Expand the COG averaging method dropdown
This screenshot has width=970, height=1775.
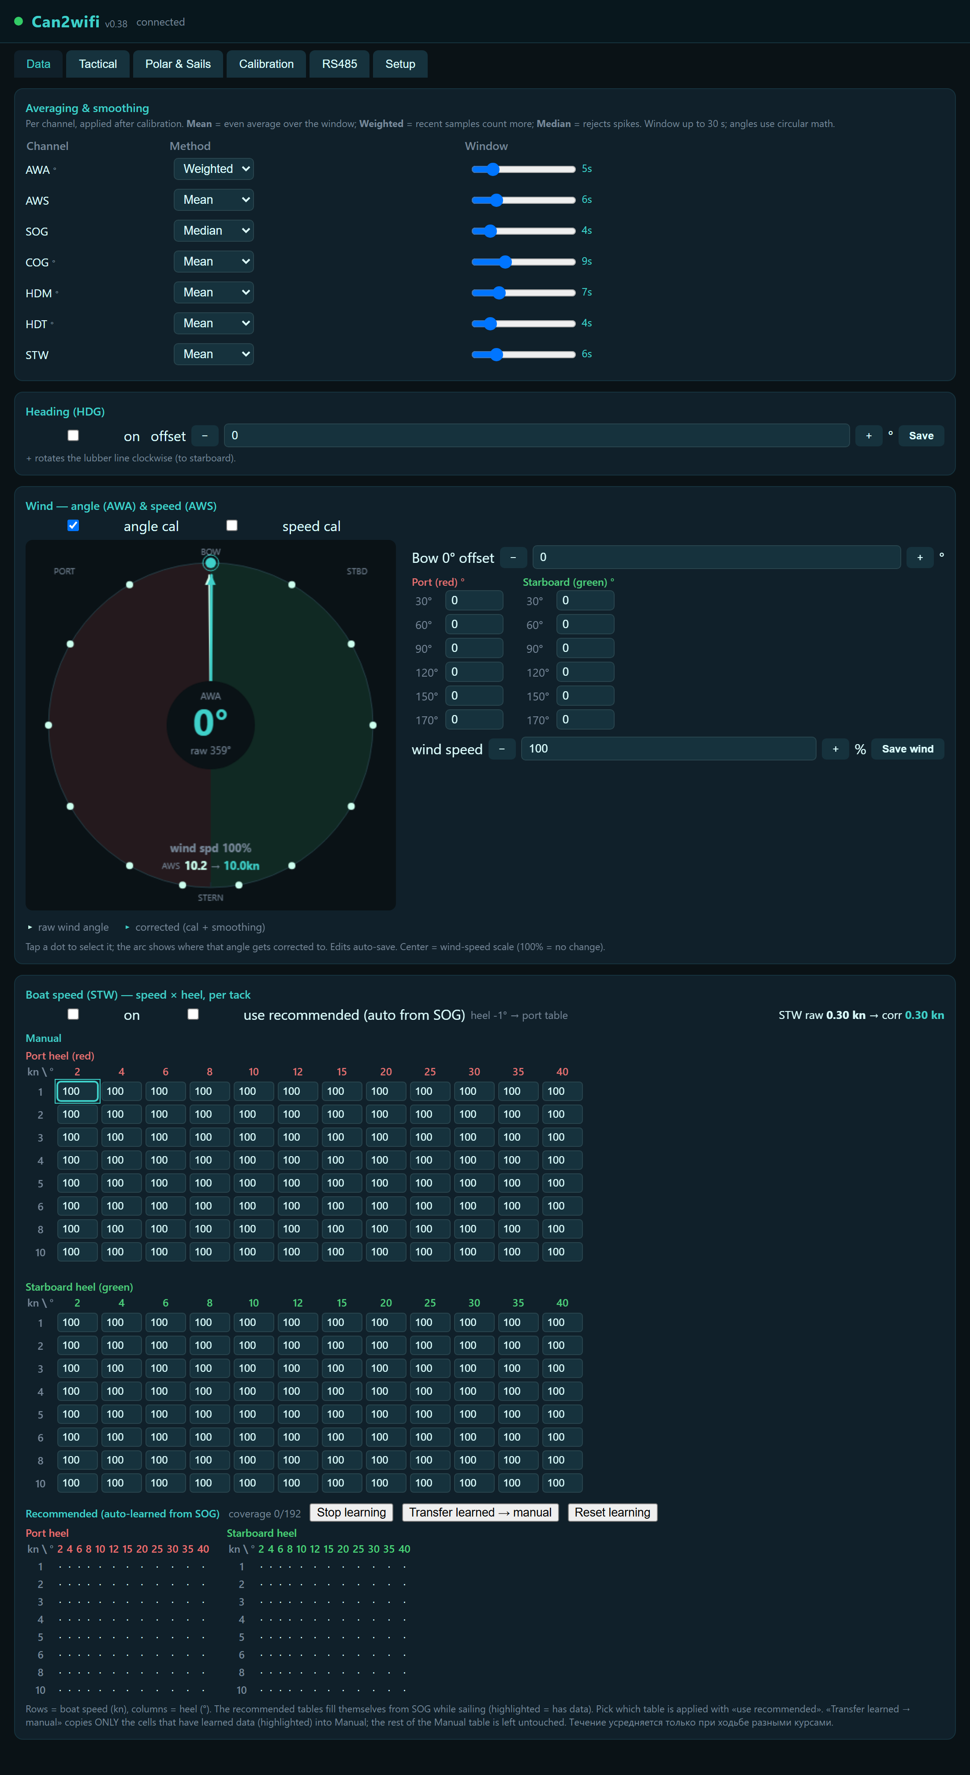coord(213,262)
